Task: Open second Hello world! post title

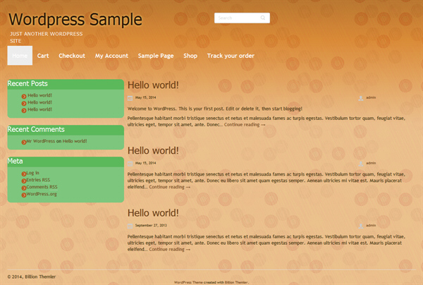Action: click(153, 150)
